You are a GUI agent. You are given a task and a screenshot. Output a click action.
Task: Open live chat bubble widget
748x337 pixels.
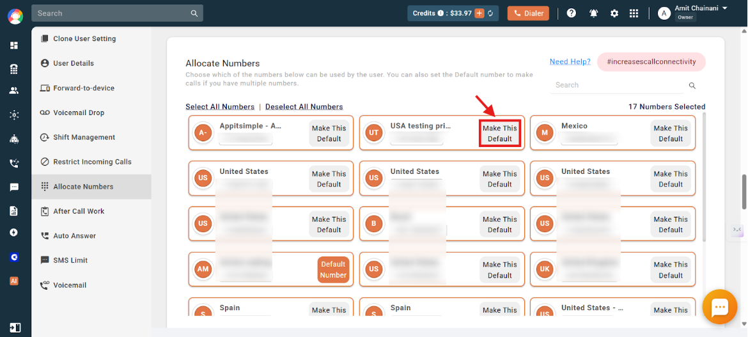(720, 308)
